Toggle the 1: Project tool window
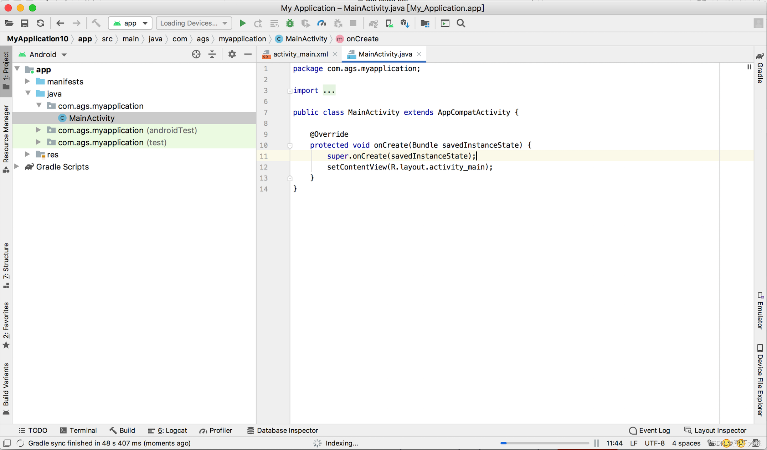The image size is (767, 450). 6,70
